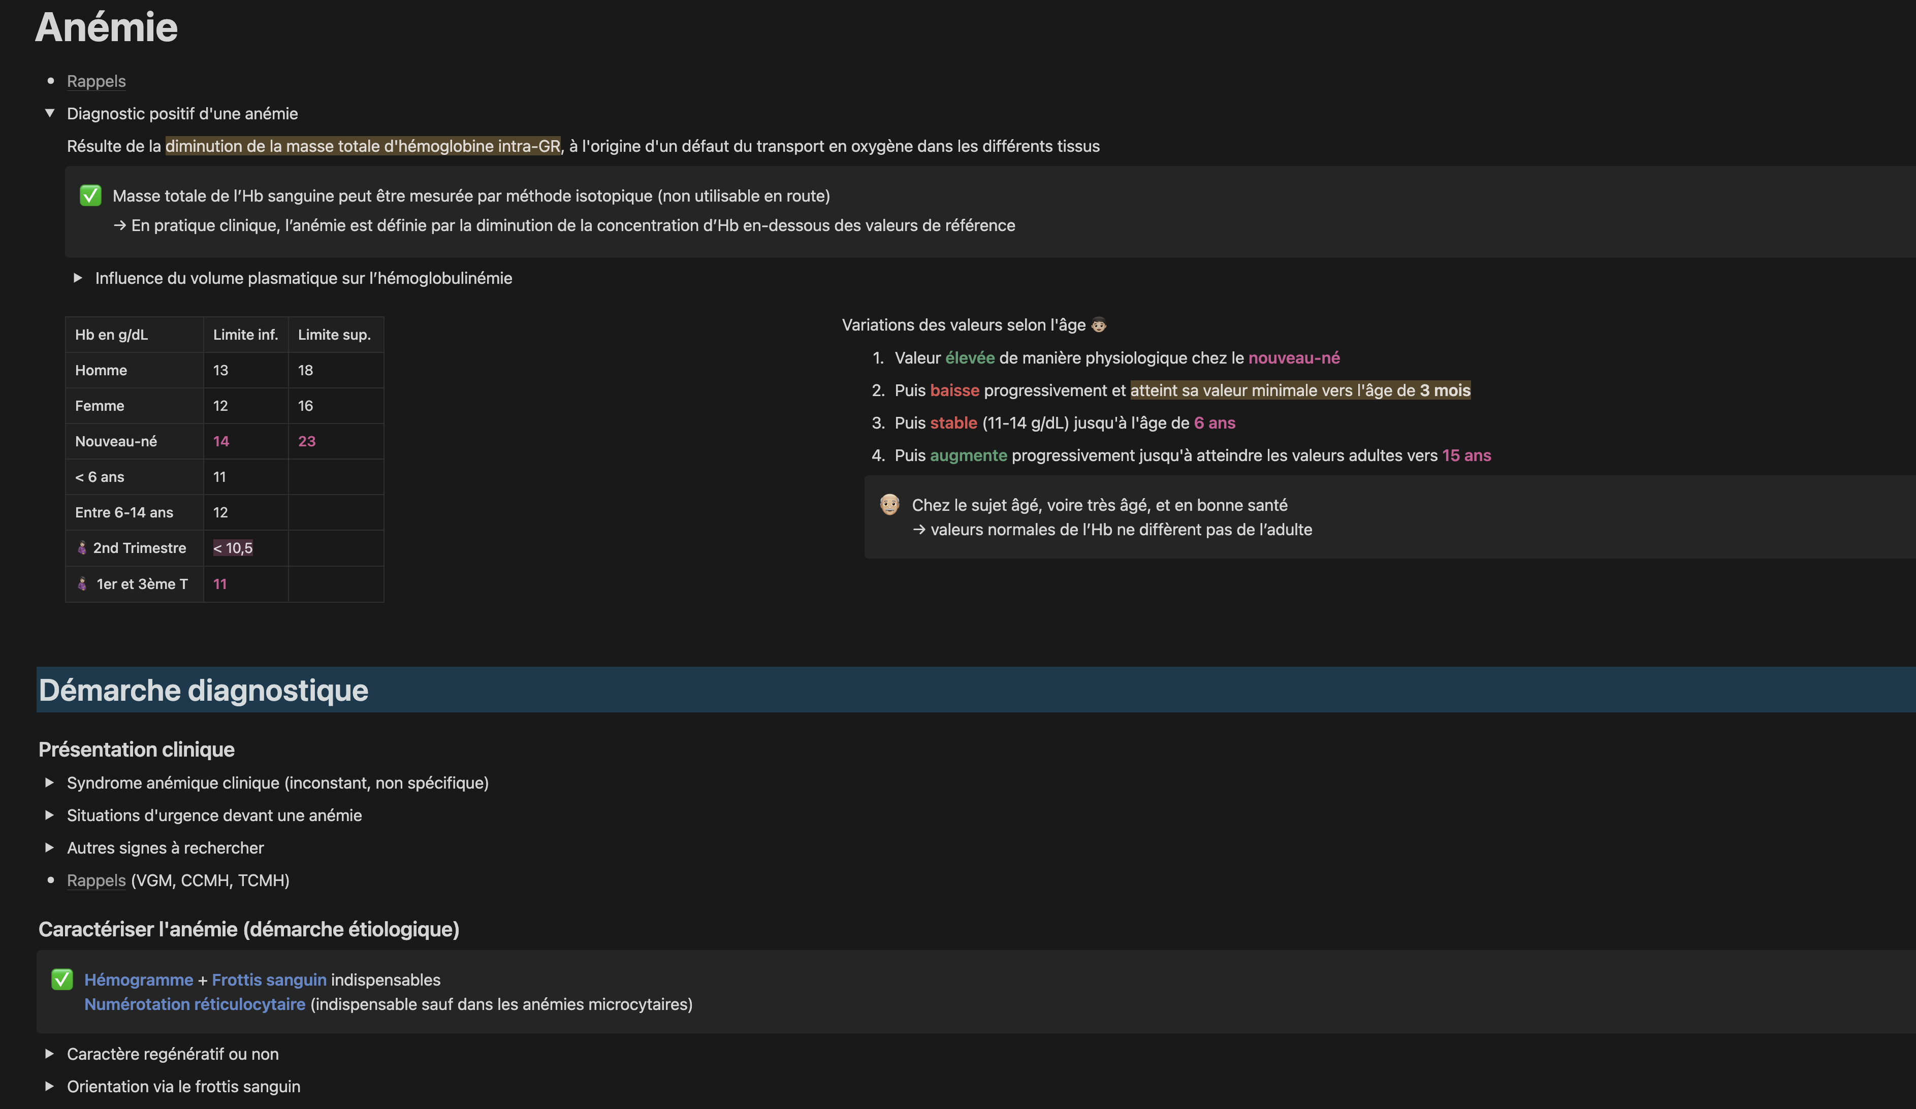Click the Hémogramme blue link text
The height and width of the screenshot is (1109, 1916).
pyautogui.click(x=138, y=980)
